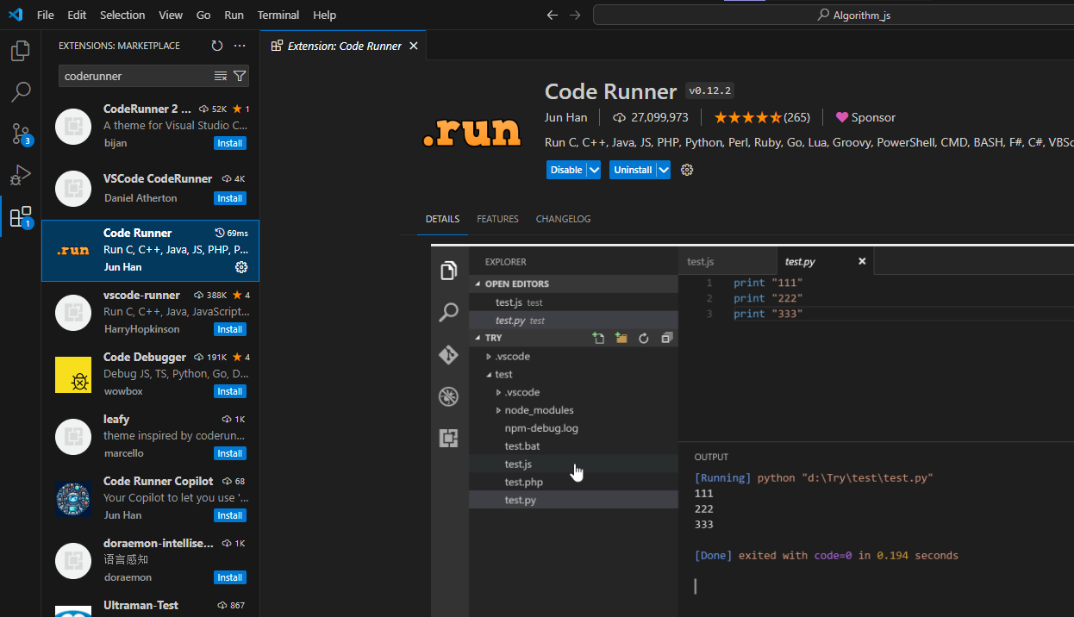Screen dimensions: 1074x617
Task: Open the View menu
Action: [x=171, y=15]
